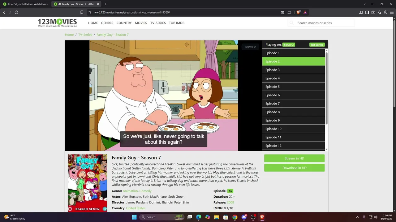Click the browser address bar URL
The width and height of the screenshot is (396, 222).
tap(132, 12)
